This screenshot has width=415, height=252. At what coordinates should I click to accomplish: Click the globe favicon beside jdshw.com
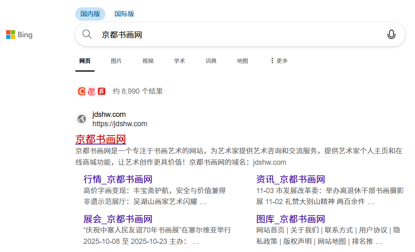82,119
